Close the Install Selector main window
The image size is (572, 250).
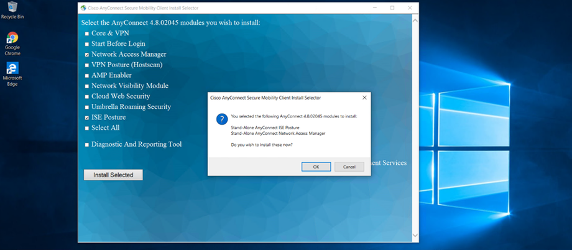[410, 7]
